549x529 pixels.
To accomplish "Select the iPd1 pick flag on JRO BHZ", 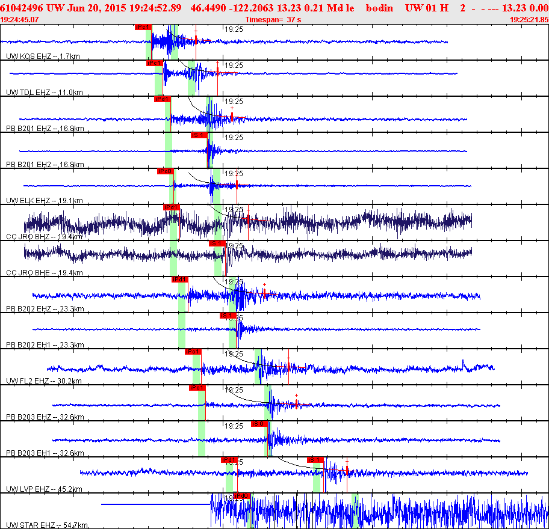I will click(172, 207).
